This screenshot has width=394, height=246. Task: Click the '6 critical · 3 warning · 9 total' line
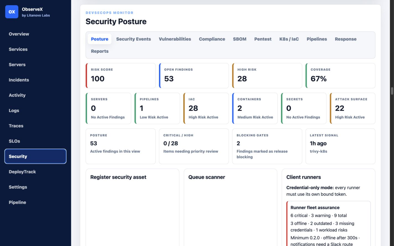tap(319, 216)
